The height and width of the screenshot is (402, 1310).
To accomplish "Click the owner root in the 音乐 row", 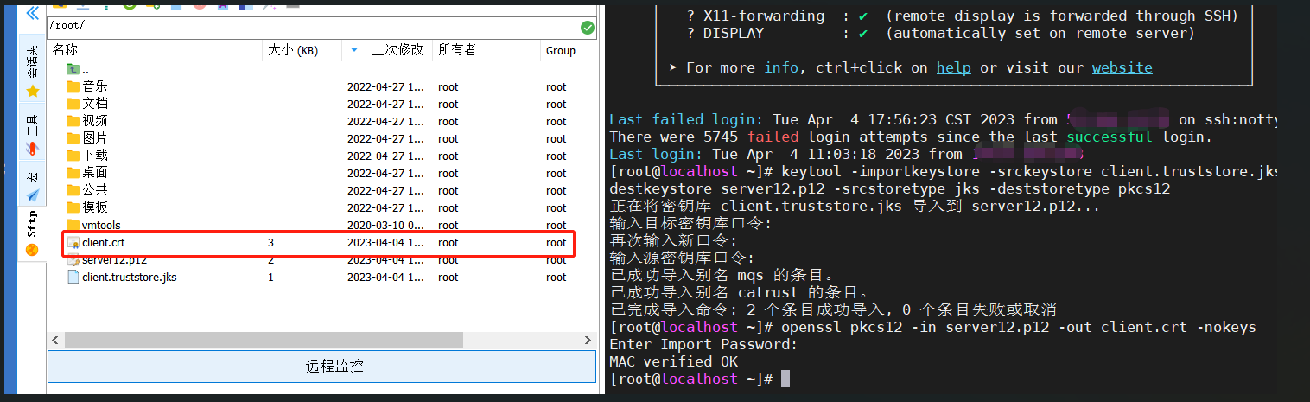I will (448, 87).
